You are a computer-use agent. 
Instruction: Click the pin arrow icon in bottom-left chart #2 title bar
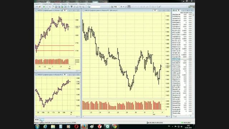(x=65, y=75)
